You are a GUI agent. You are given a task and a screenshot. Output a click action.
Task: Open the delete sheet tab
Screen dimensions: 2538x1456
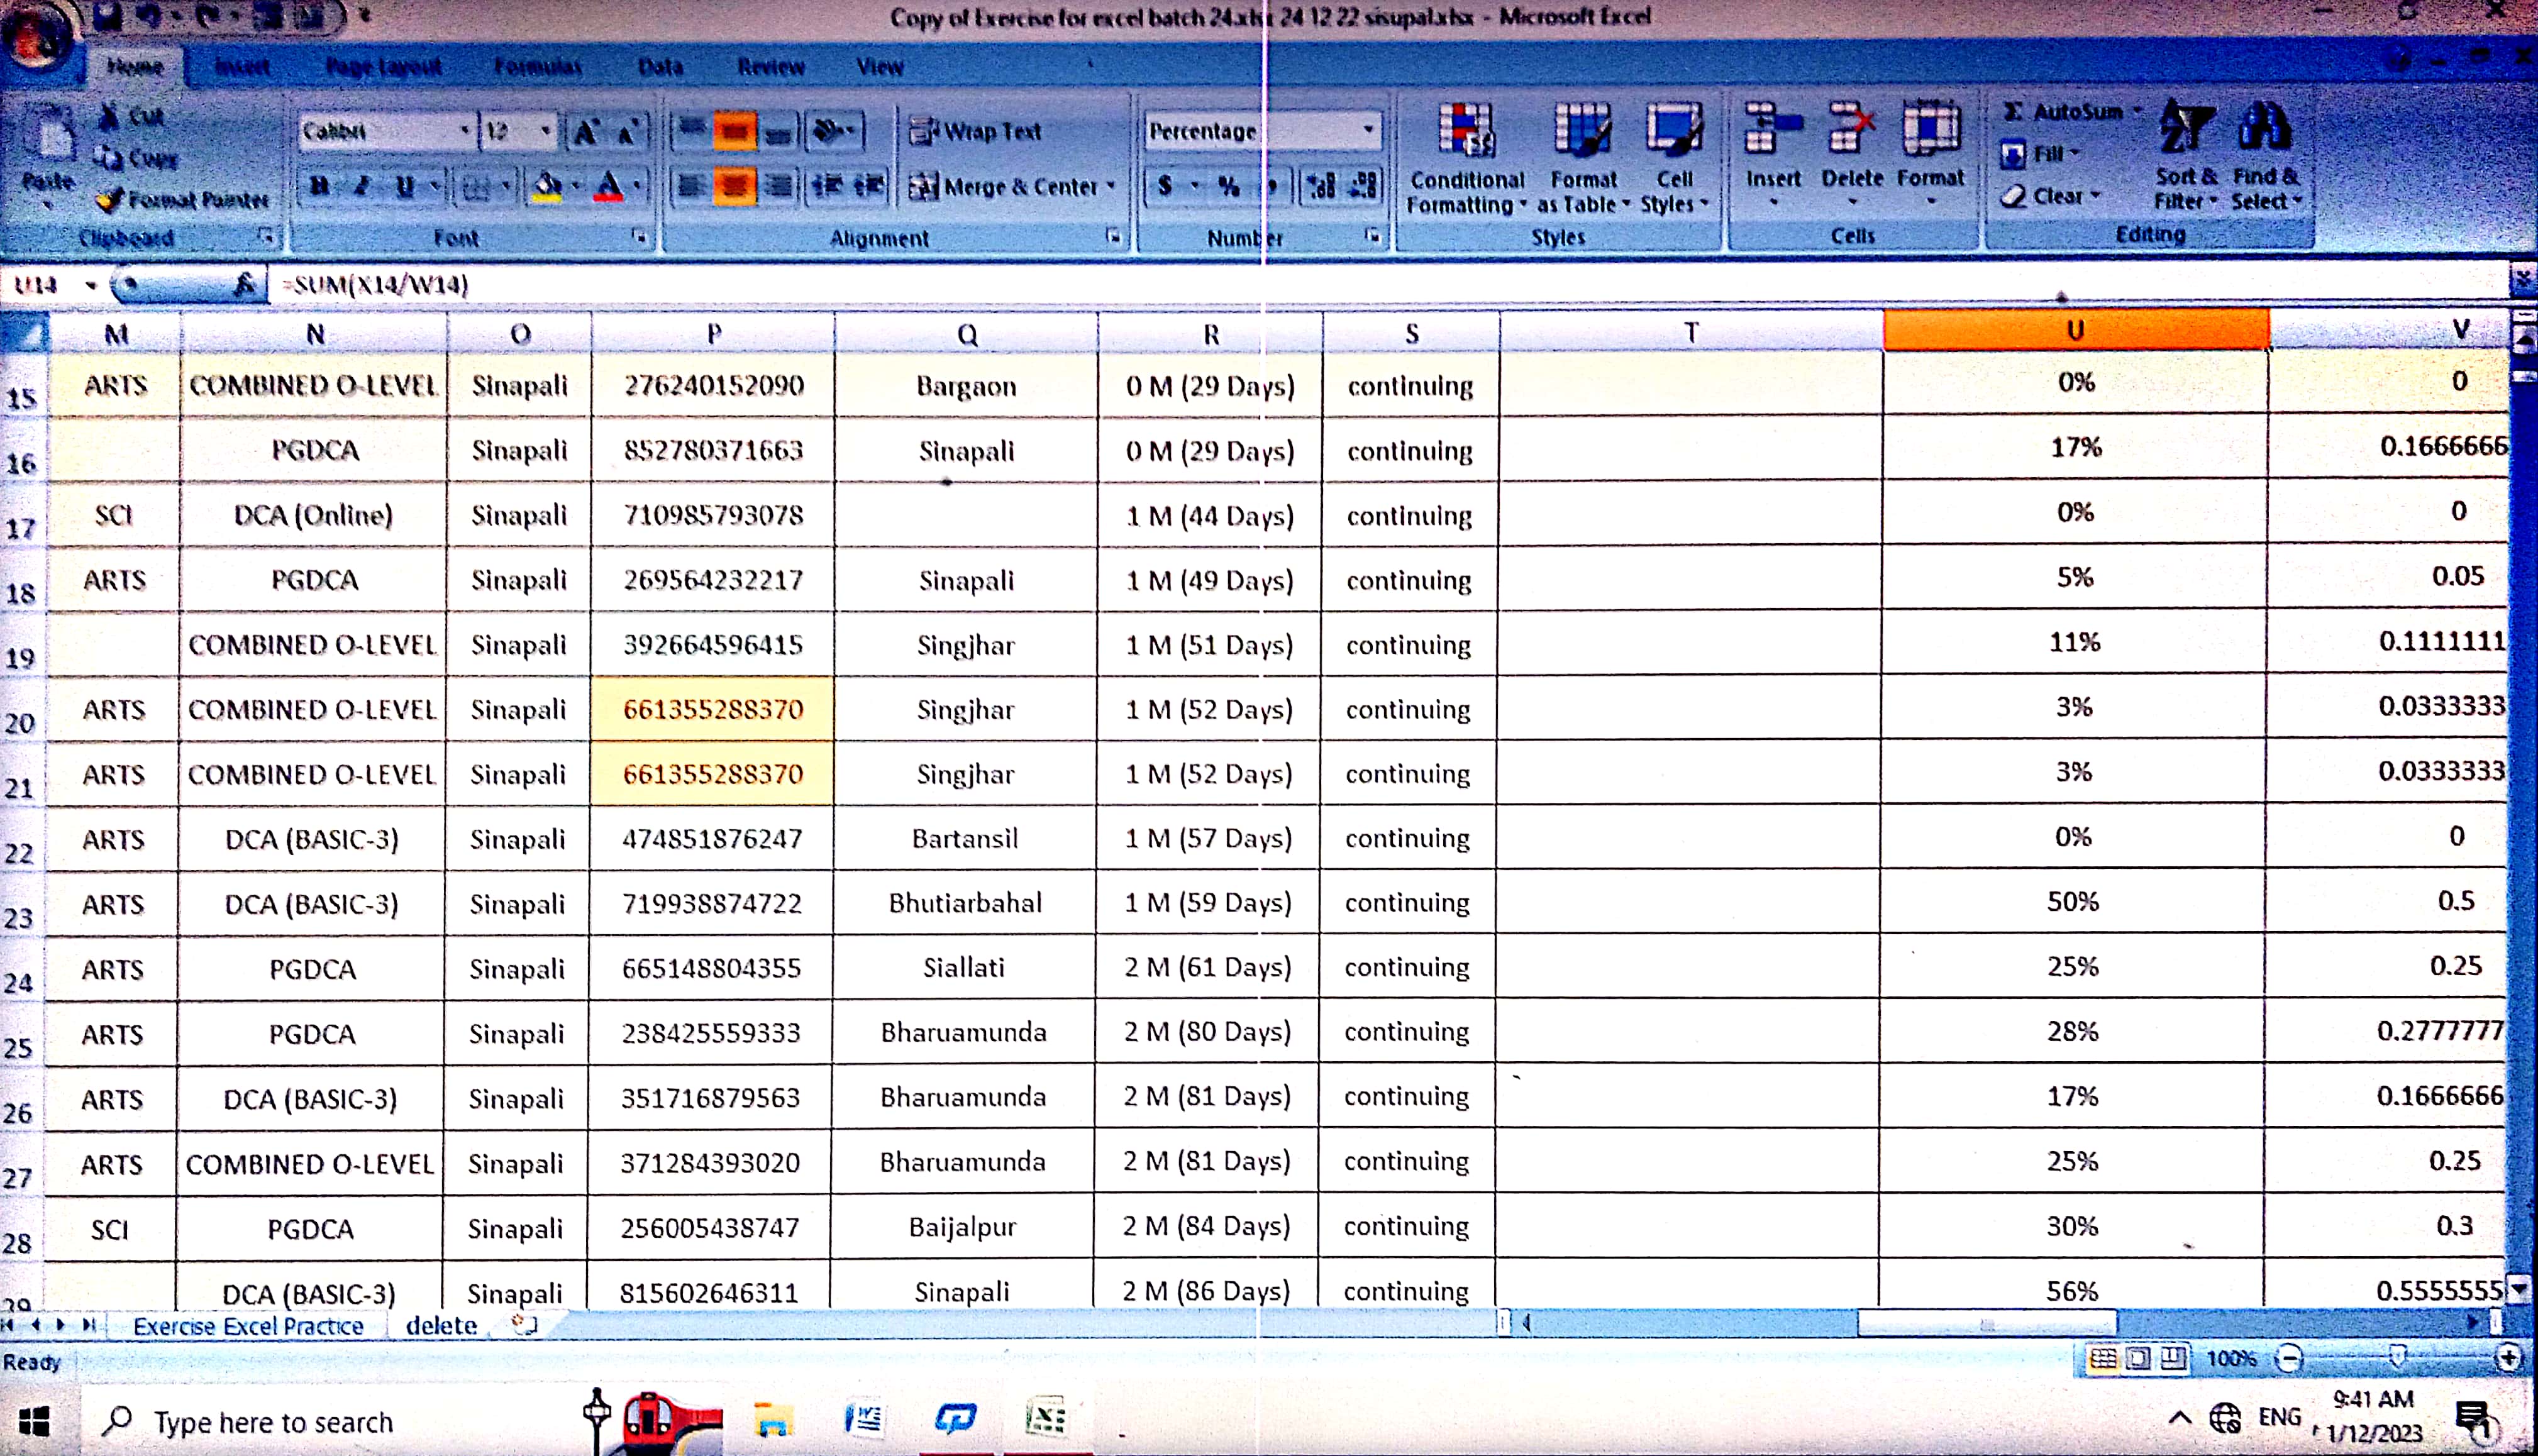tap(441, 1326)
